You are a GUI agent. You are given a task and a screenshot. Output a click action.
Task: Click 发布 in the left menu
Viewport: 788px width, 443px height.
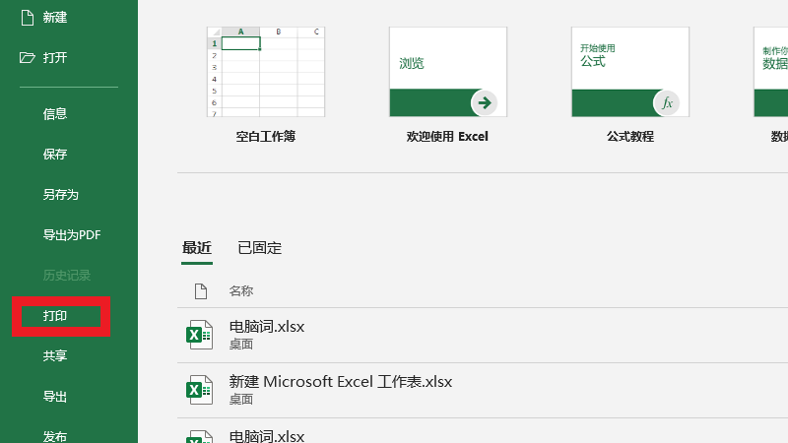point(55,436)
